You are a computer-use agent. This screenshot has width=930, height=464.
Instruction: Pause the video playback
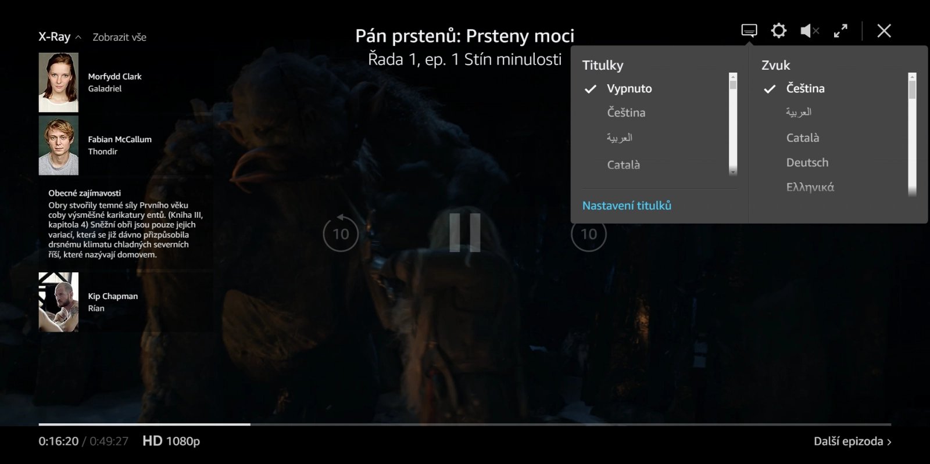(465, 232)
